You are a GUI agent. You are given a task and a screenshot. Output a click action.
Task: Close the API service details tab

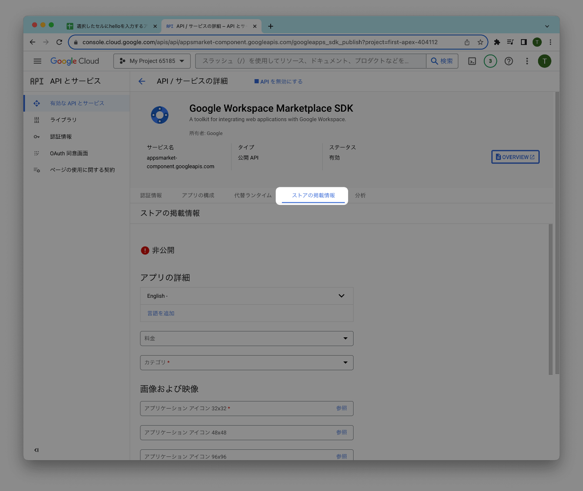pos(255,26)
